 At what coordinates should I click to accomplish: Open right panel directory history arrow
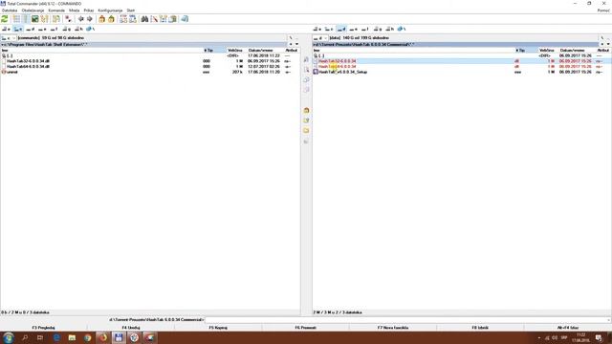pos(608,44)
